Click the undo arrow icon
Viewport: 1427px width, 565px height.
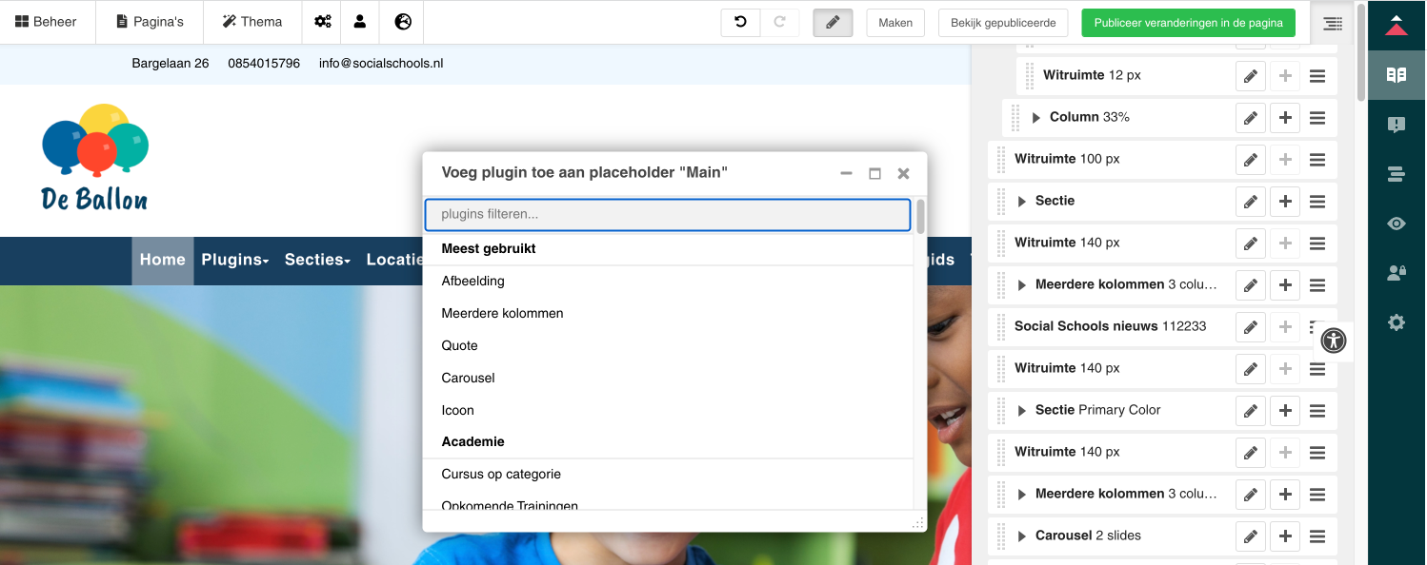[740, 22]
